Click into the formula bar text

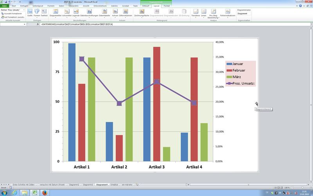77,24
